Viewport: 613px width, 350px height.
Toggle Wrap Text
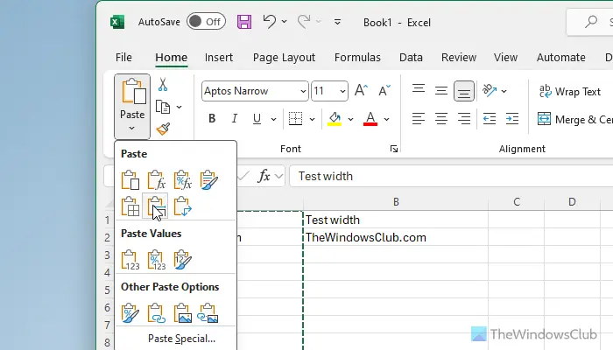569,91
